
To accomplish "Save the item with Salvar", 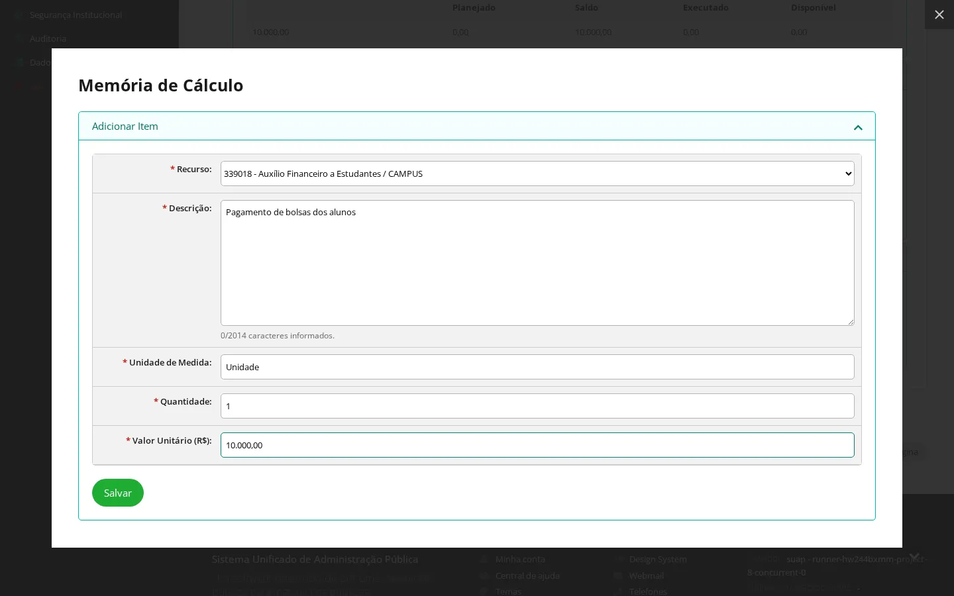I will [x=118, y=493].
